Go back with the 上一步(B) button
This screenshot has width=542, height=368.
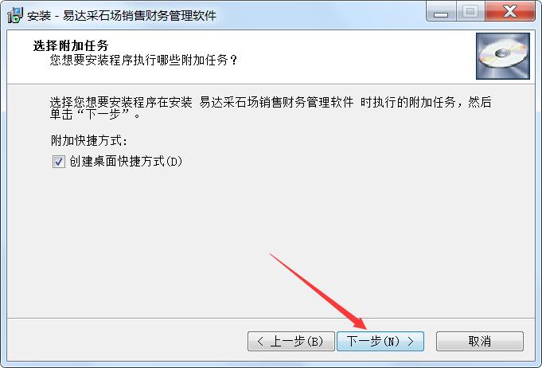pyautogui.click(x=291, y=342)
